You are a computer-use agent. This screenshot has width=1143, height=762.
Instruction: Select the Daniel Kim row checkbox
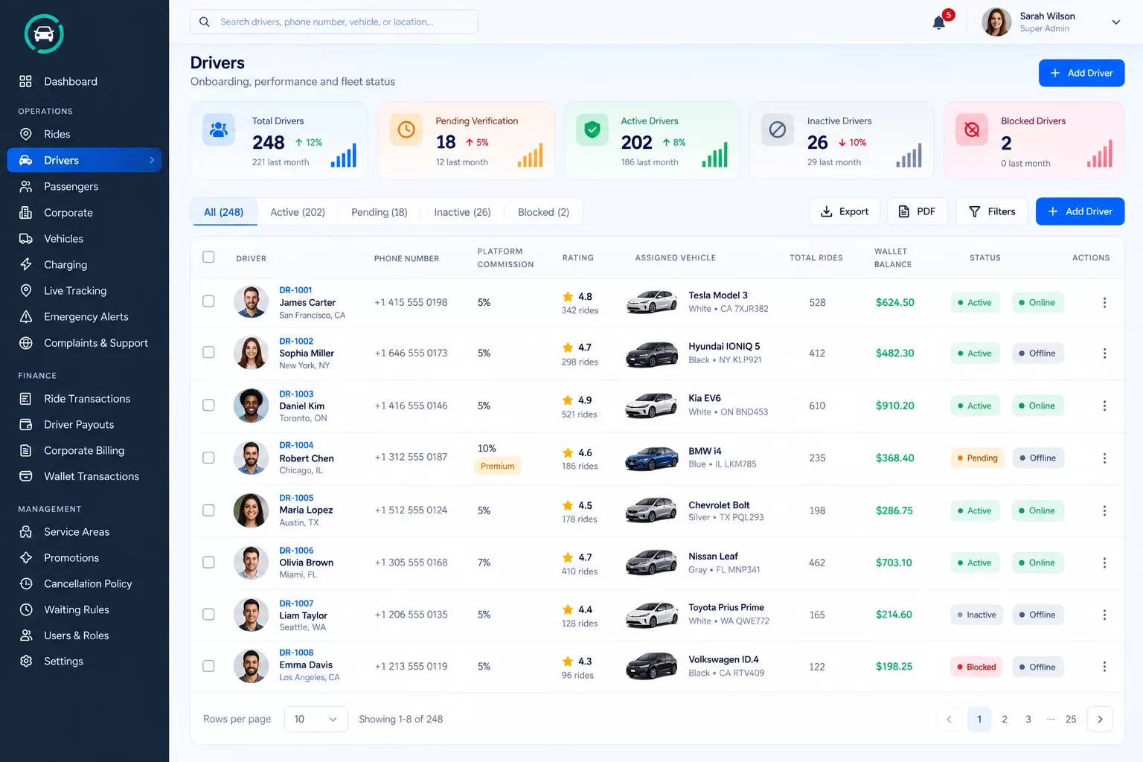[x=208, y=405]
